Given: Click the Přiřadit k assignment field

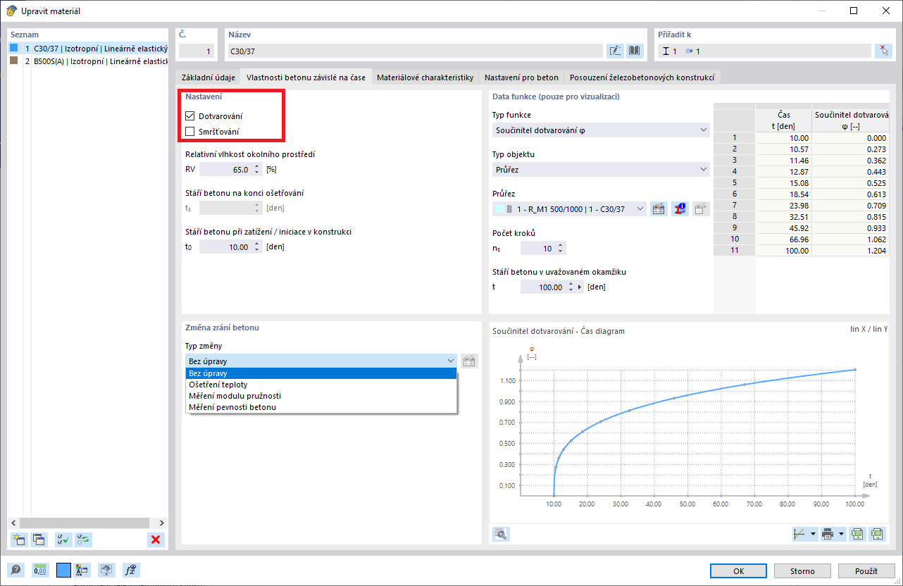Looking at the screenshot, I should click(765, 51).
